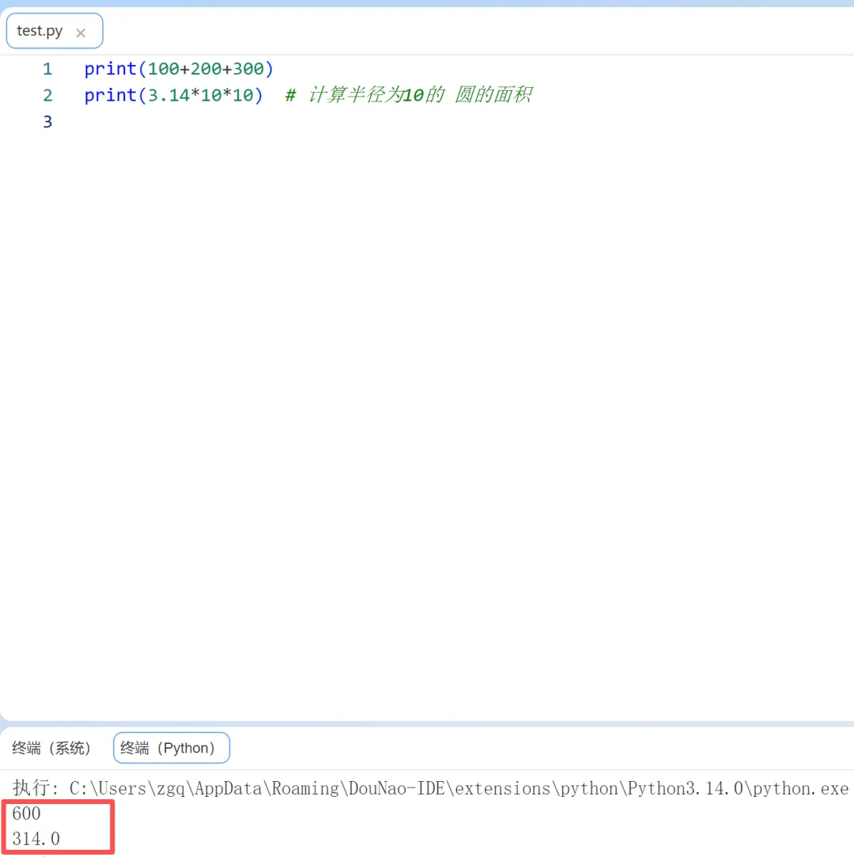Open the 终端 (系统) terminal tab
Image resolution: width=854 pixels, height=857 pixels.
tap(51, 748)
